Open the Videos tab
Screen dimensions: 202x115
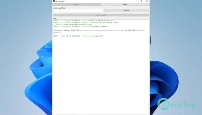pos(125,5)
